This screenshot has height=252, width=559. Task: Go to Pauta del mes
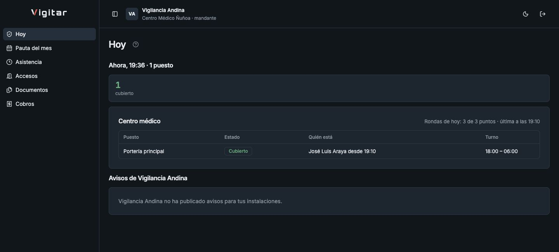tap(49, 48)
